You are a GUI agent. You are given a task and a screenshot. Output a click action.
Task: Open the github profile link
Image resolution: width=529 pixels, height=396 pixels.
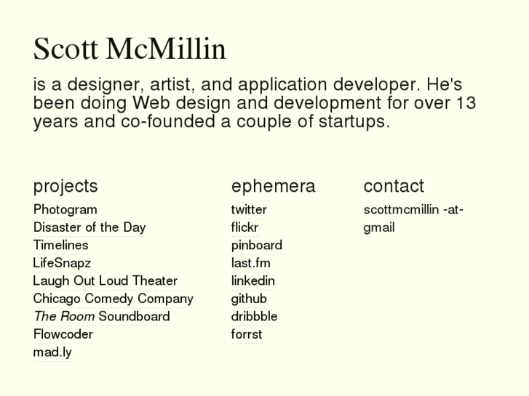point(249,299)
